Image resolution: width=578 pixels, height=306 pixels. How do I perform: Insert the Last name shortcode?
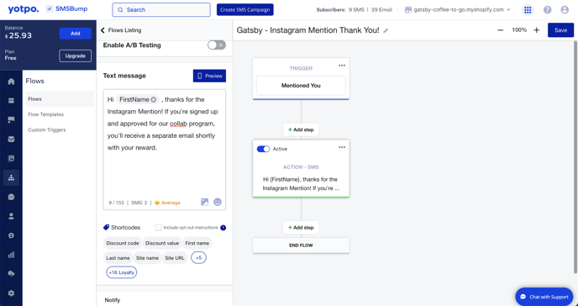[118, 258]
